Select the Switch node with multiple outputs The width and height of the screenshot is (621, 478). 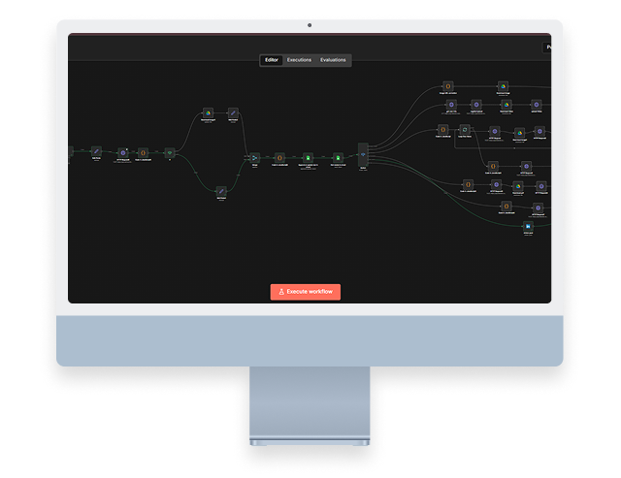pos(363,156)
